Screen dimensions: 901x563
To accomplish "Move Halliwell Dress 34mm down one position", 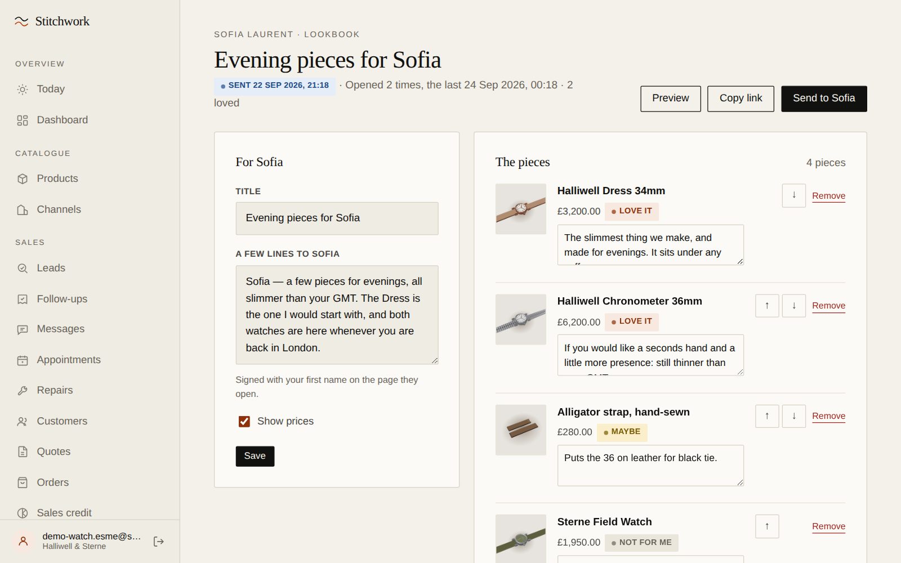I will pyautogui.click(x=794, y=195).
